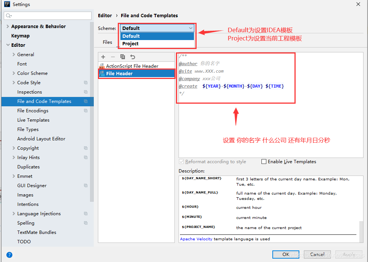Open Intentions settings

click(x=28, y=204)
